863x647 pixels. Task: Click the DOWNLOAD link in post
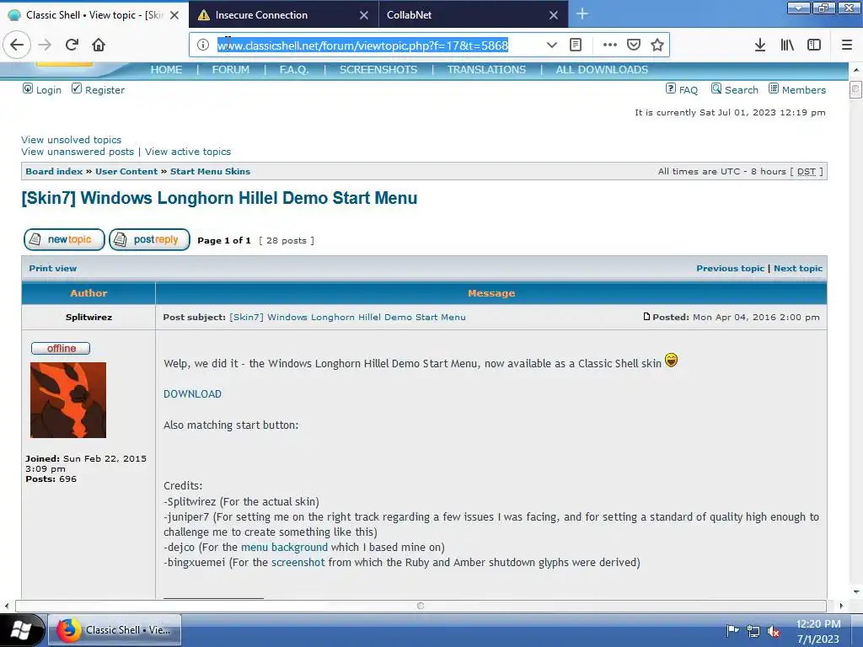(x=192, y=394)
